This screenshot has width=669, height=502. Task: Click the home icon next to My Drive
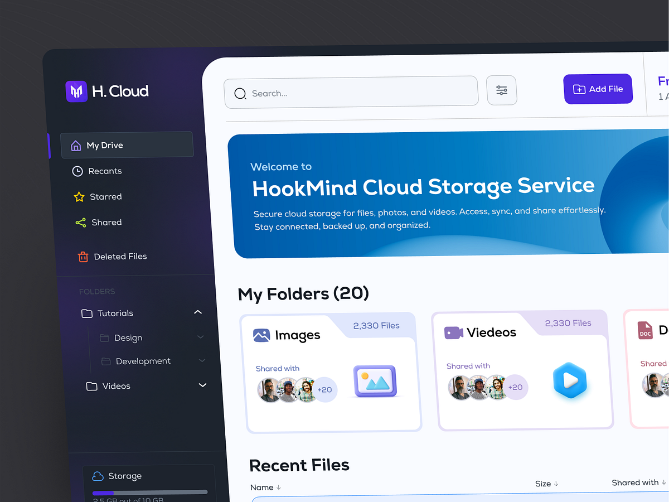coord(76,145)
